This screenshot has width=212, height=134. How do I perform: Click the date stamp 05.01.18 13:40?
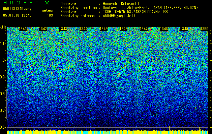coord(17,15)
